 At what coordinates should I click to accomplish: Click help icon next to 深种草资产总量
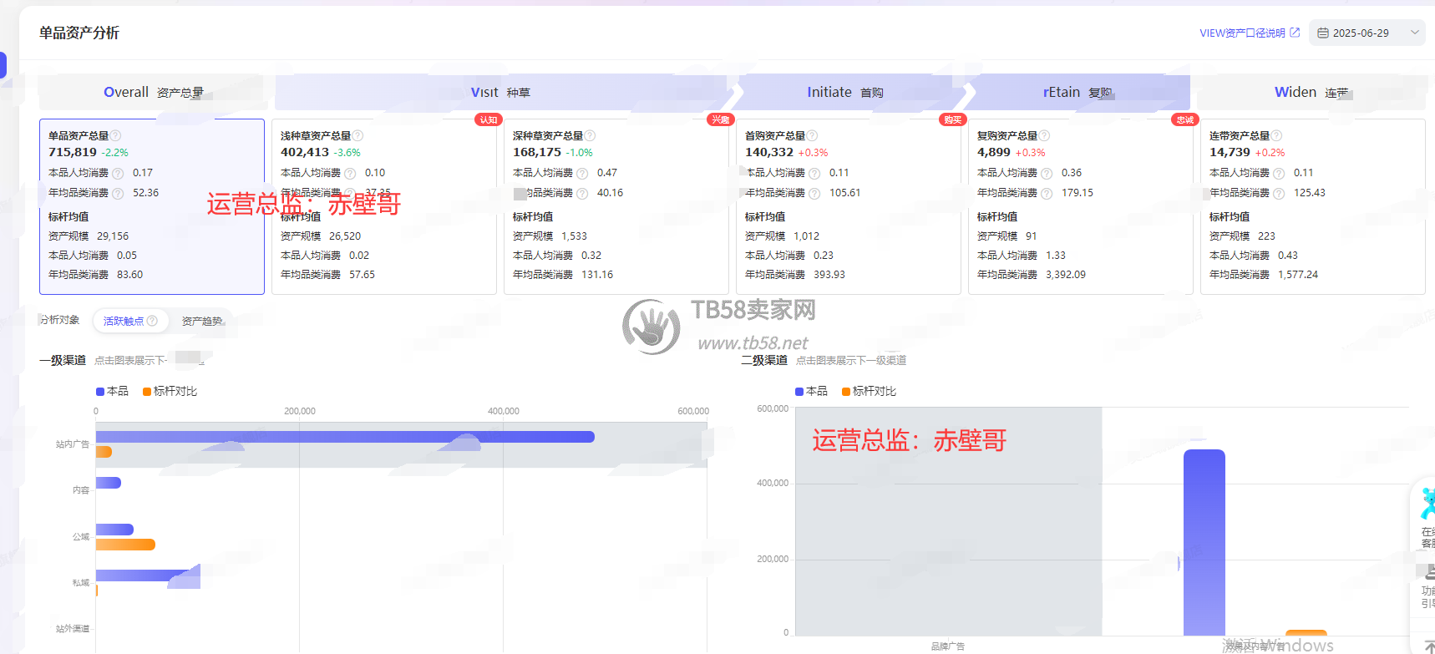pyautogui.click(x=590, y=135)
